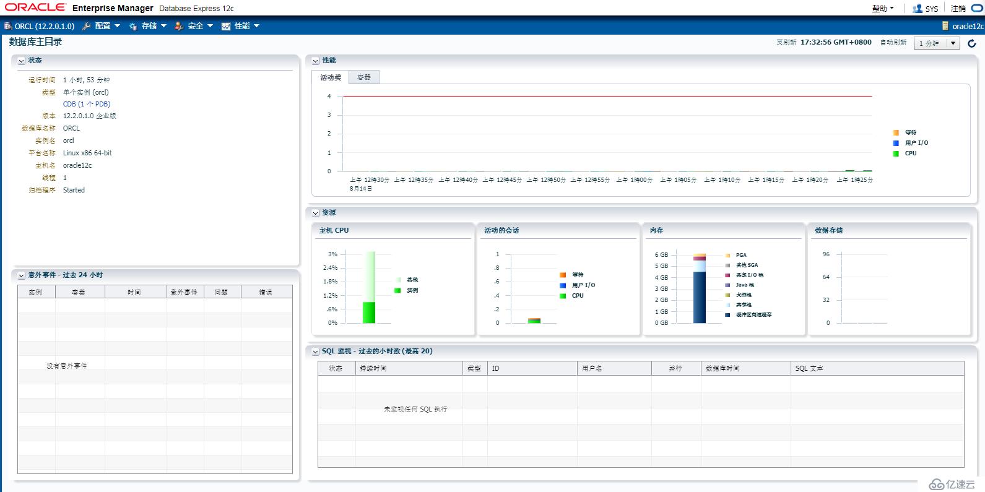The height and width of the screenshot is (492, 985).
Task: Click the Oracle oval logo icon at top right
Action: tap(977, 9)
